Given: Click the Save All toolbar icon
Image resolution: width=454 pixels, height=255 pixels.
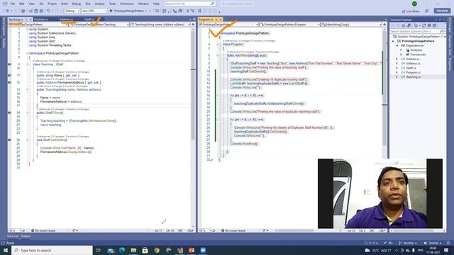Looking at the screenshot, I should click(41, 11).
